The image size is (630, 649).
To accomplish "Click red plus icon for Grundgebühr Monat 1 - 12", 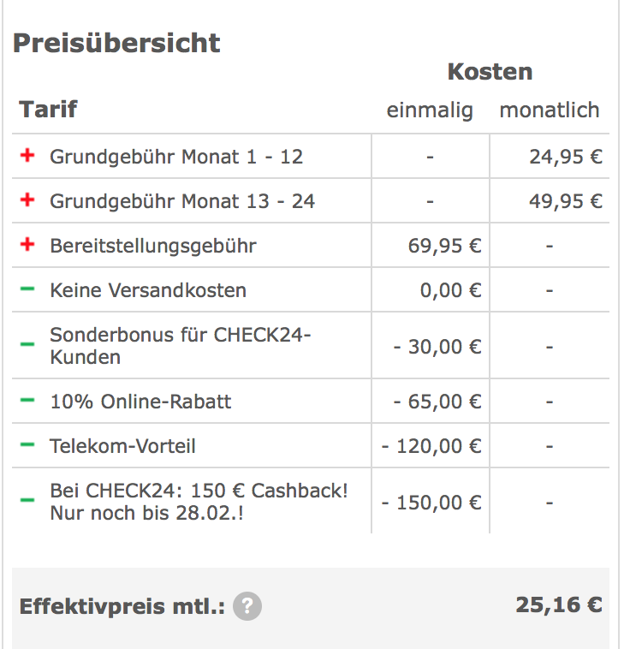I will [x=27, y=156].
